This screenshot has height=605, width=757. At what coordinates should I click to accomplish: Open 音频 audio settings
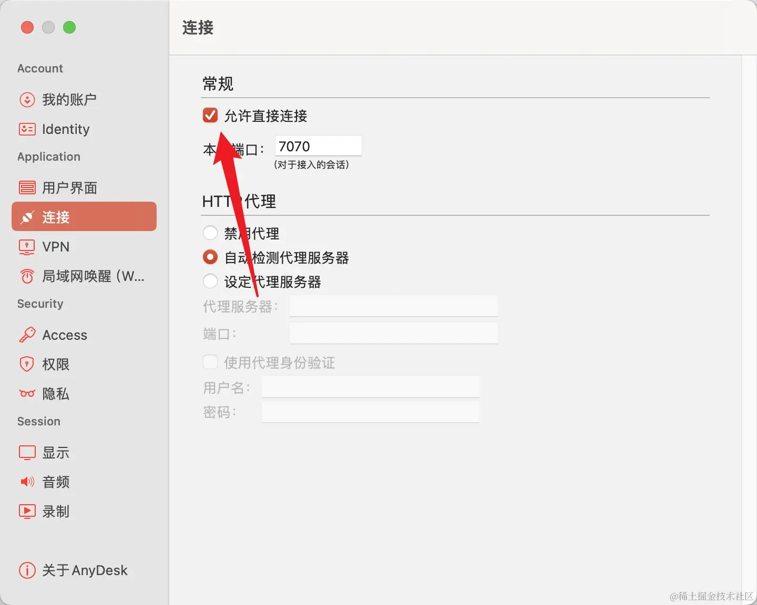click(x=84, y=482)
